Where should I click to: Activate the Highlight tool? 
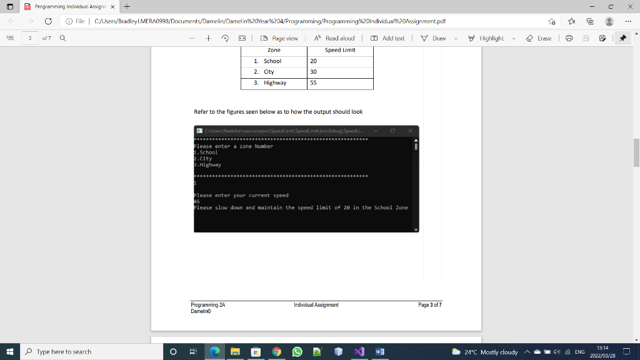click(486, 38)
